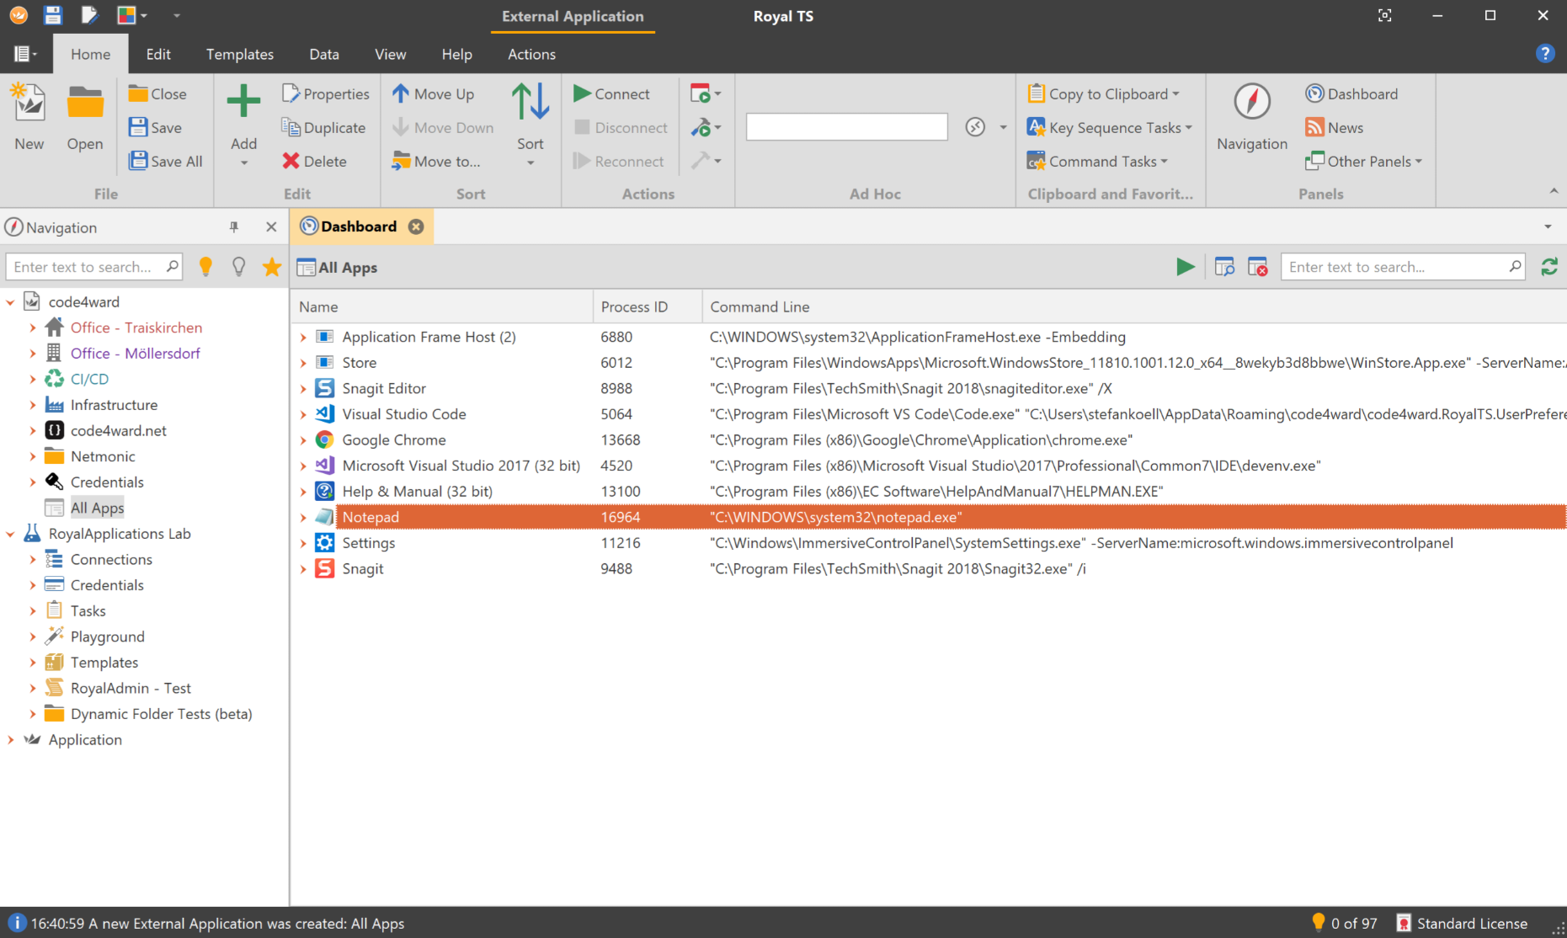This screenshot has height=938, width=1567.
Task: Toggle the outlined lightbulb filter in Navigation
Action: tap(239, 267)
